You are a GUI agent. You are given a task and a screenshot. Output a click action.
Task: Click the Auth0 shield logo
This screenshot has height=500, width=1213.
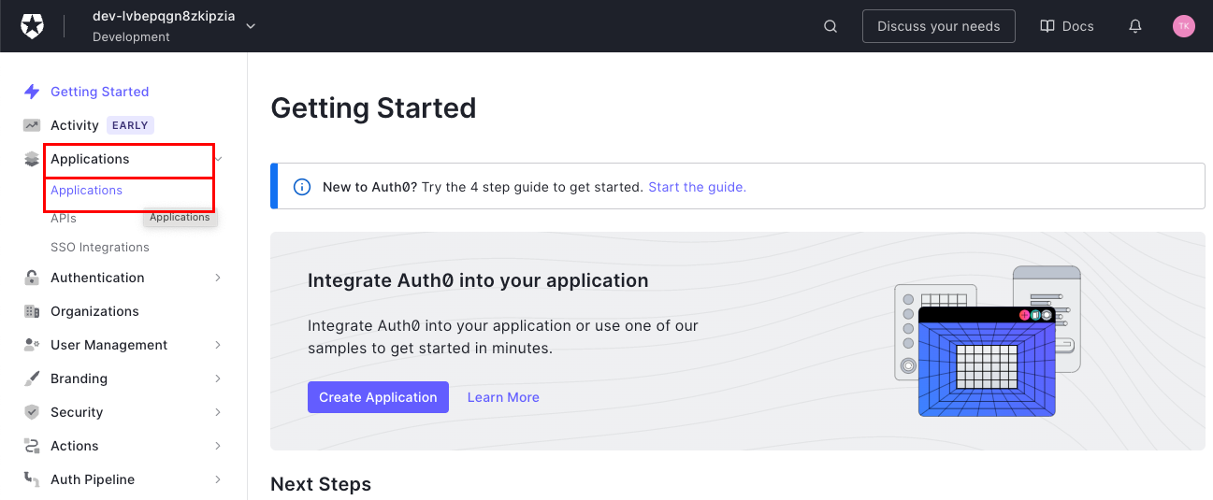coord(33,26)
